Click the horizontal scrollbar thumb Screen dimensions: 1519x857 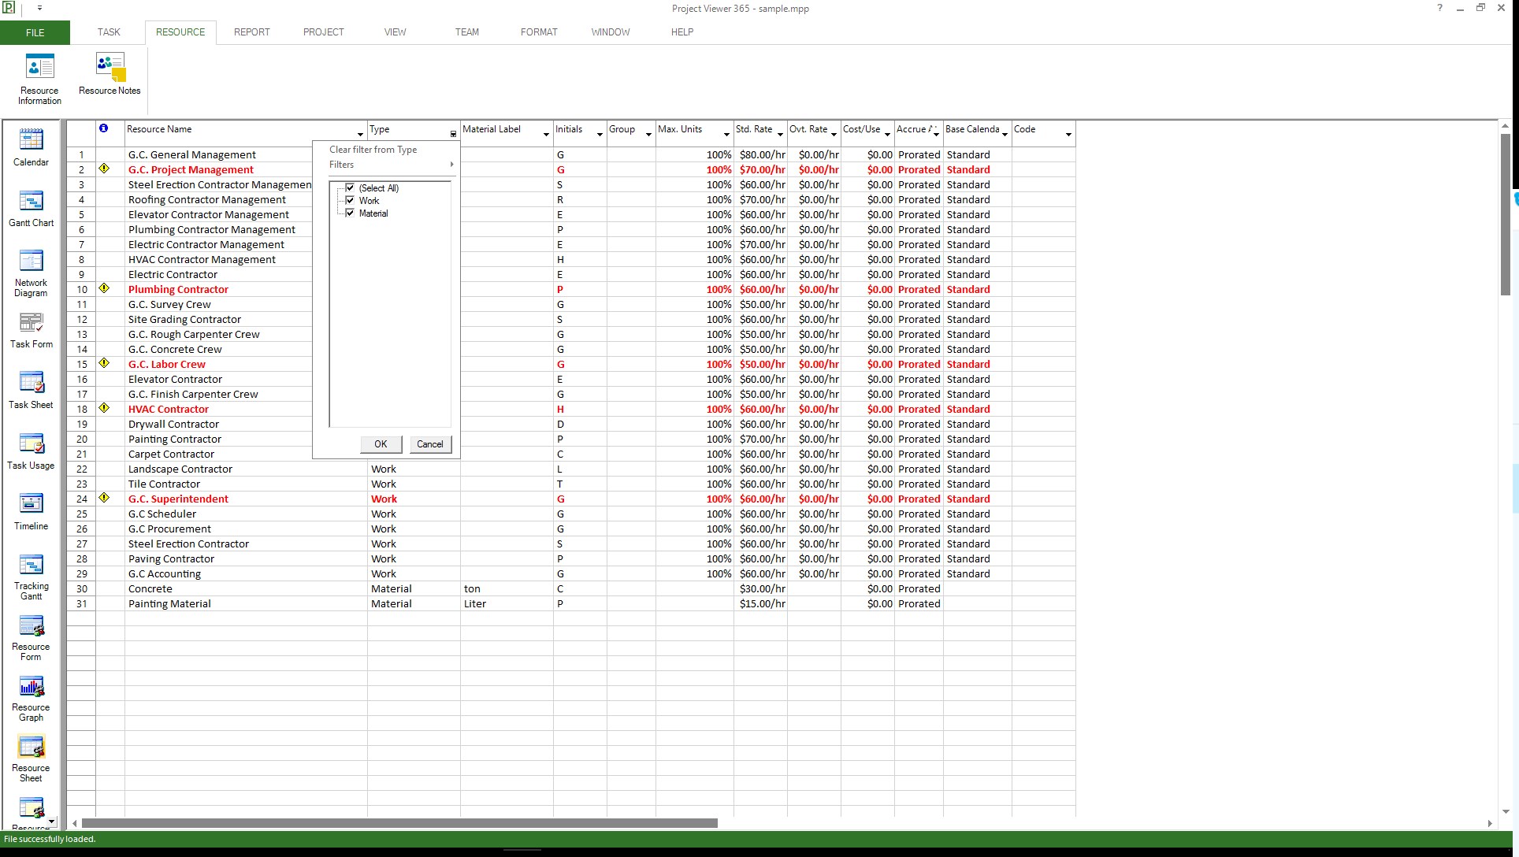pos(399,823)
